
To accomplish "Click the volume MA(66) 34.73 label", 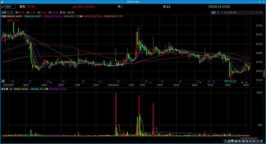I will point(38,89).
